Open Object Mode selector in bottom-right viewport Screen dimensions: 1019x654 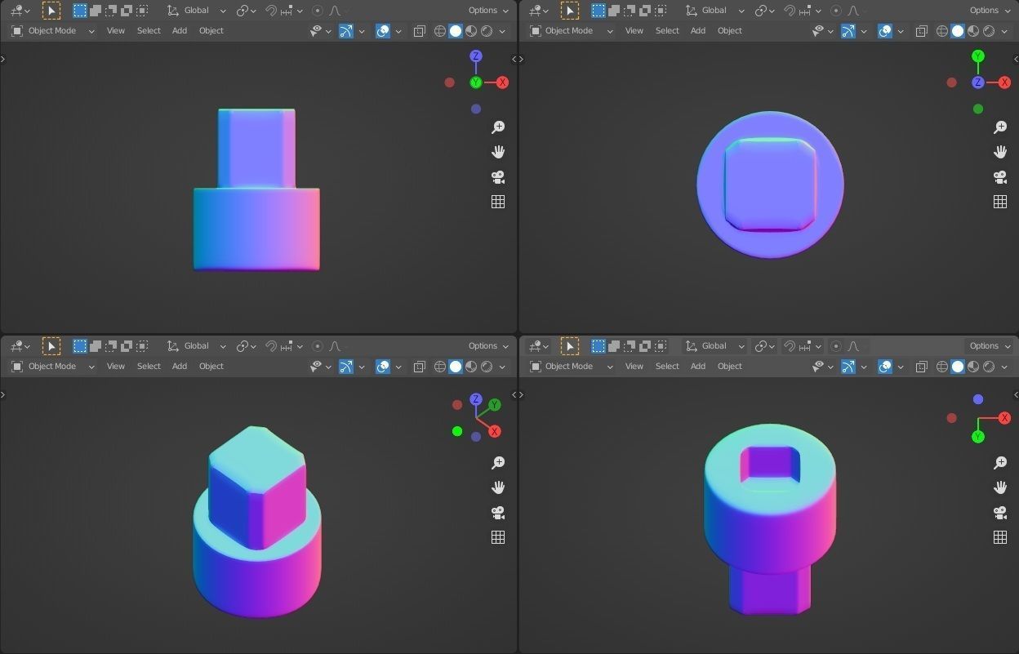point(571,367)
